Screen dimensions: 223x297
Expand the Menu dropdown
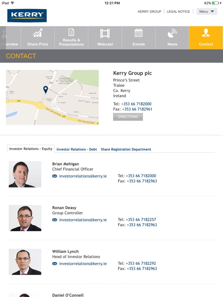[x=207, y=12]
